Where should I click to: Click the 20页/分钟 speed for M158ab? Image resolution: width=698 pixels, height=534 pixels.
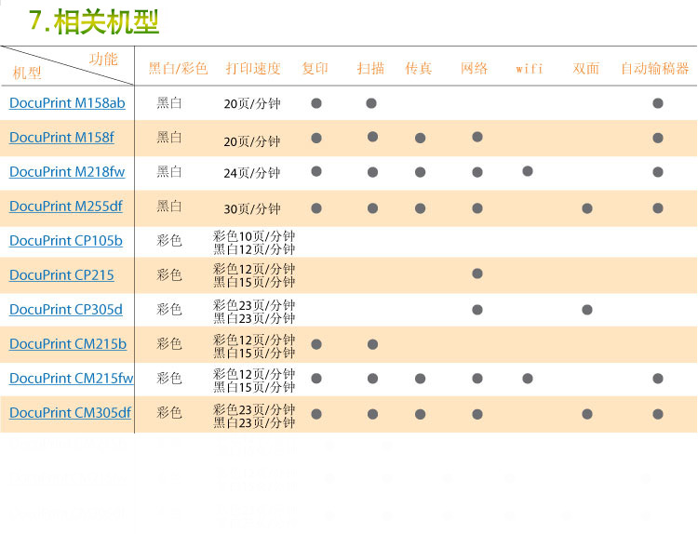coord(252,103)
